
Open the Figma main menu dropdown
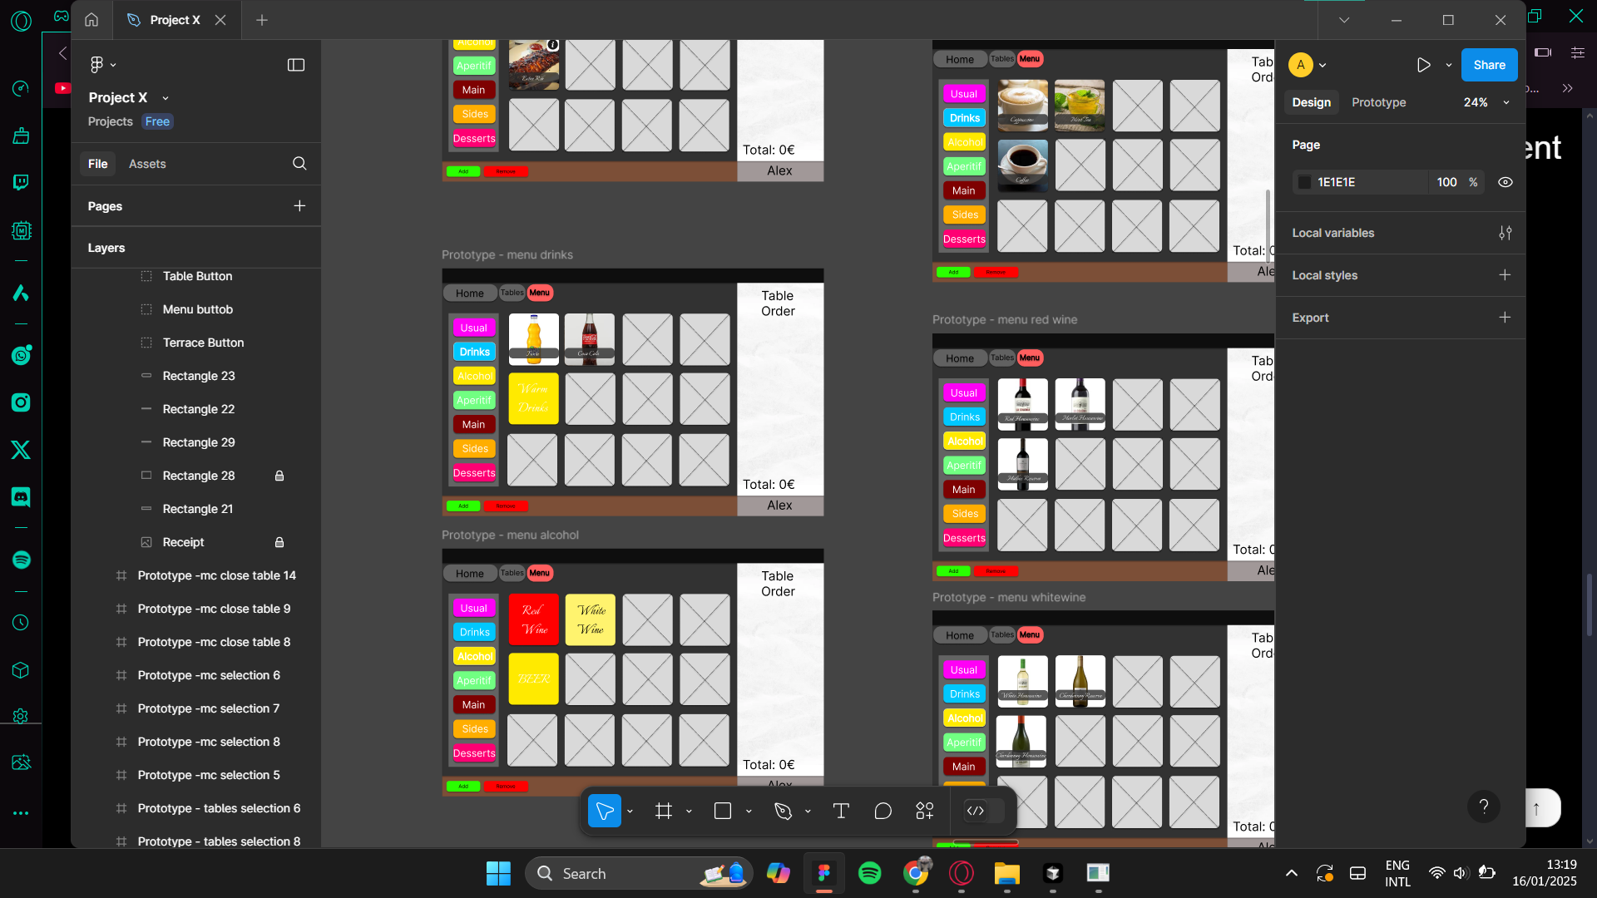[102, 65]
